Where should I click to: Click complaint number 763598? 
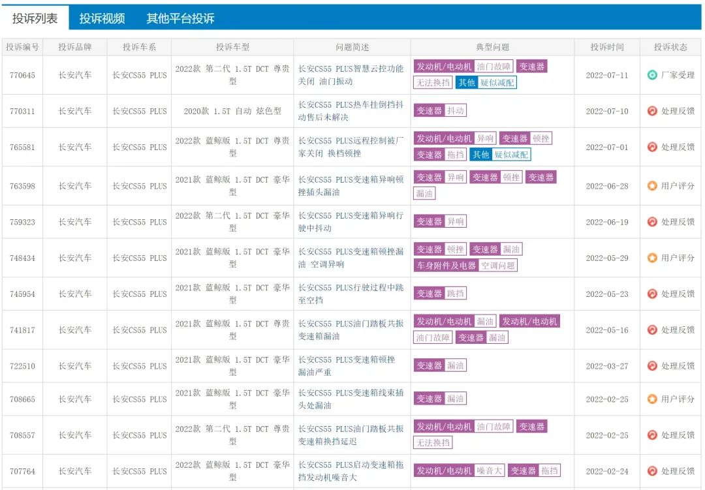(22, 186)
